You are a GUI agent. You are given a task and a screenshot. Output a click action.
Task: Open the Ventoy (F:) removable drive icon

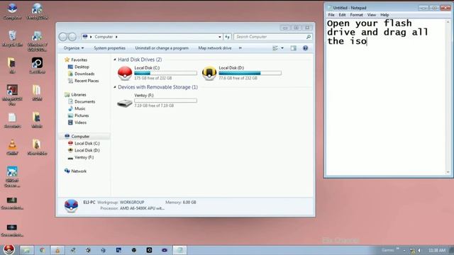point(125,103)
